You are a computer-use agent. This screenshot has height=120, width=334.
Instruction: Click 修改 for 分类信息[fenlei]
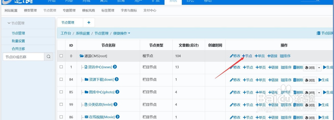[235, 105]
